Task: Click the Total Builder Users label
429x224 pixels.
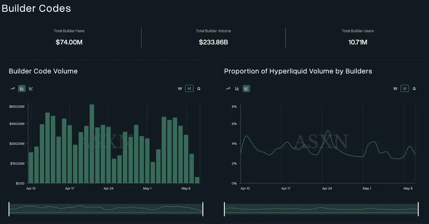Action: 358,31
